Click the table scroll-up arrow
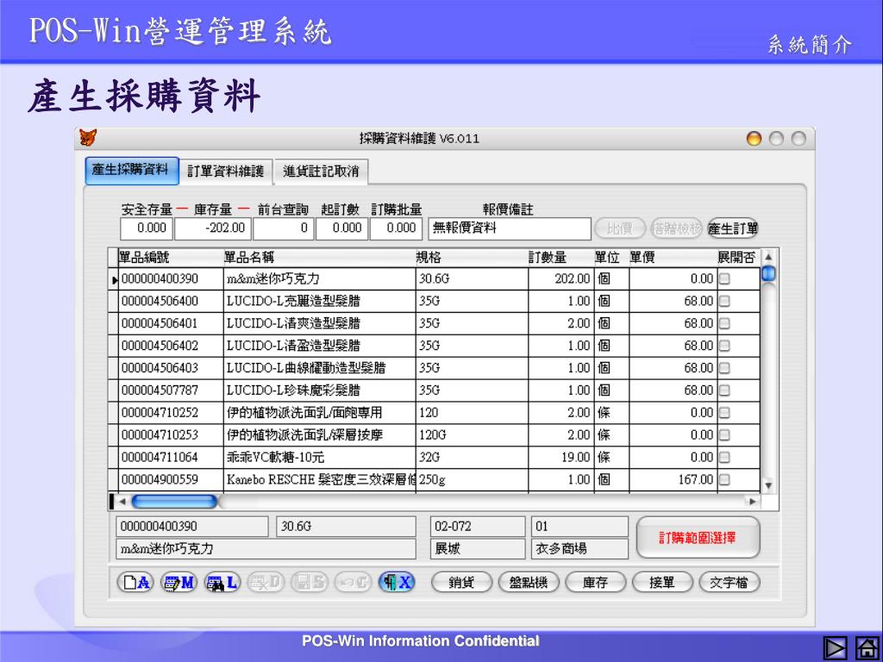Image resolution: width=883 pixels, height=662 pixels. (x=768, y=257)
